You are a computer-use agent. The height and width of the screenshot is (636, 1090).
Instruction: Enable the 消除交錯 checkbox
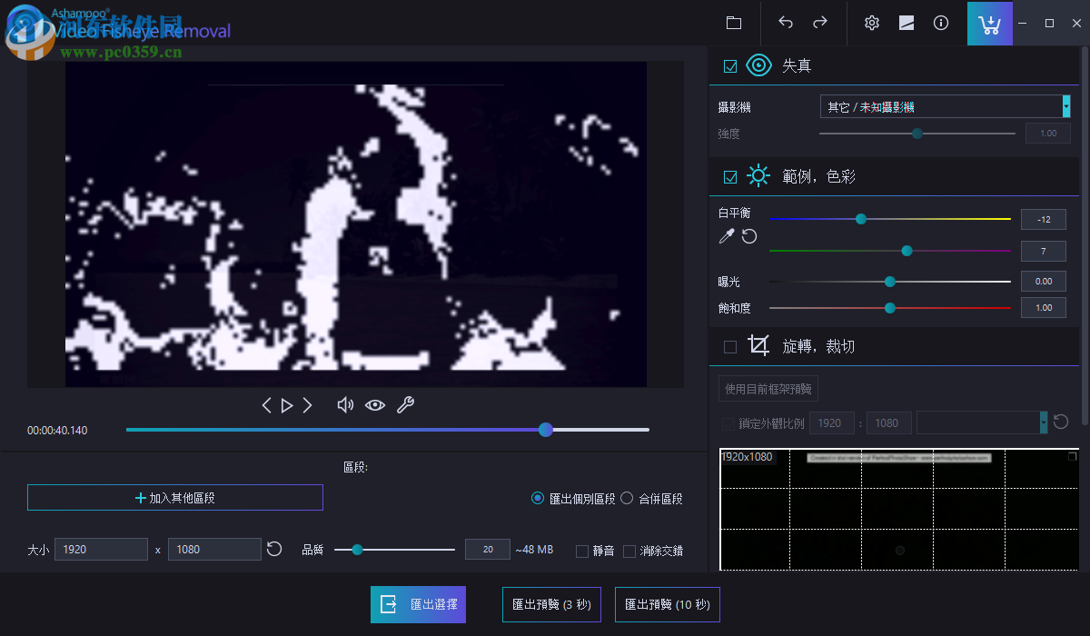629,550
